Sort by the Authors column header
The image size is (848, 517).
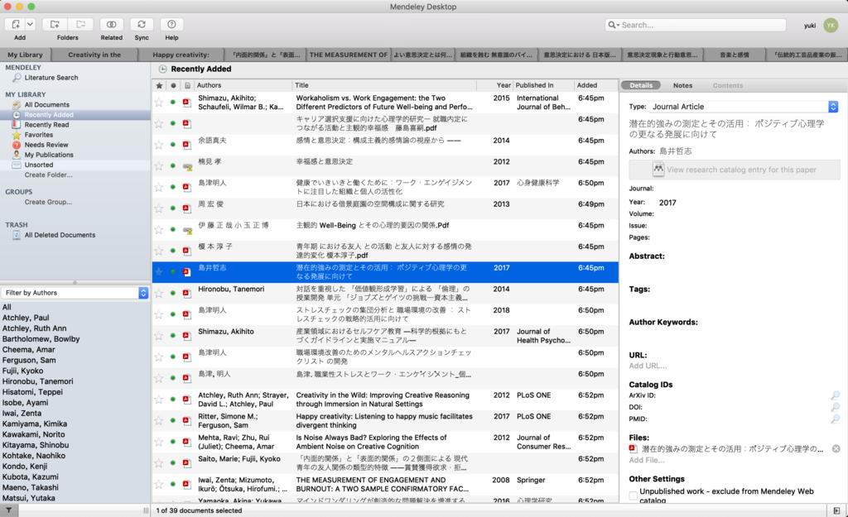[243, 85]
